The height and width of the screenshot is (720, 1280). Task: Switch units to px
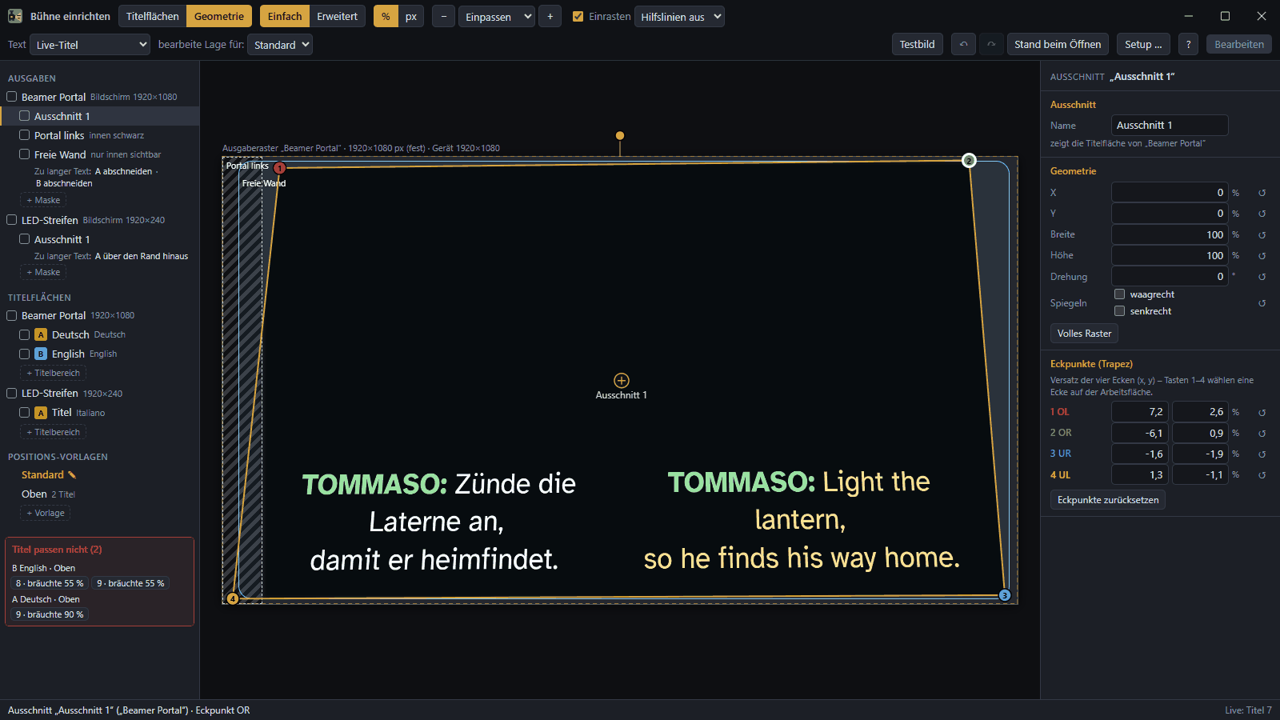411,17
